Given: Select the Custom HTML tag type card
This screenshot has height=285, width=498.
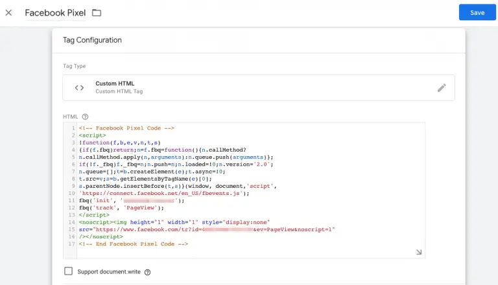Looking at the screenshot, I should coord(259,87).
